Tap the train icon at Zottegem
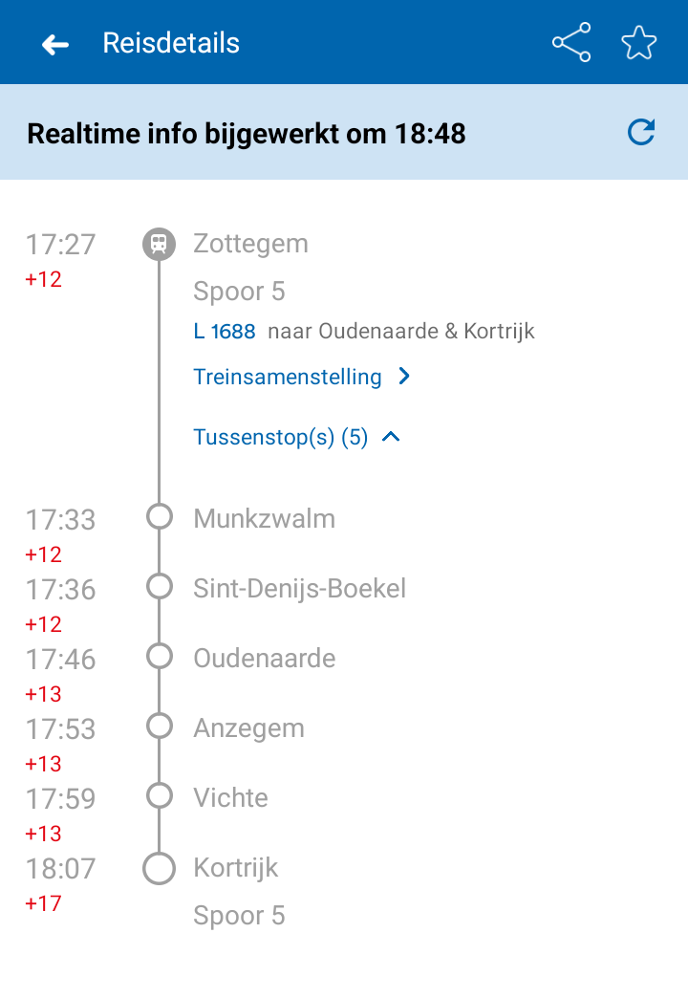The image size is (688, 998). point(159,244)
